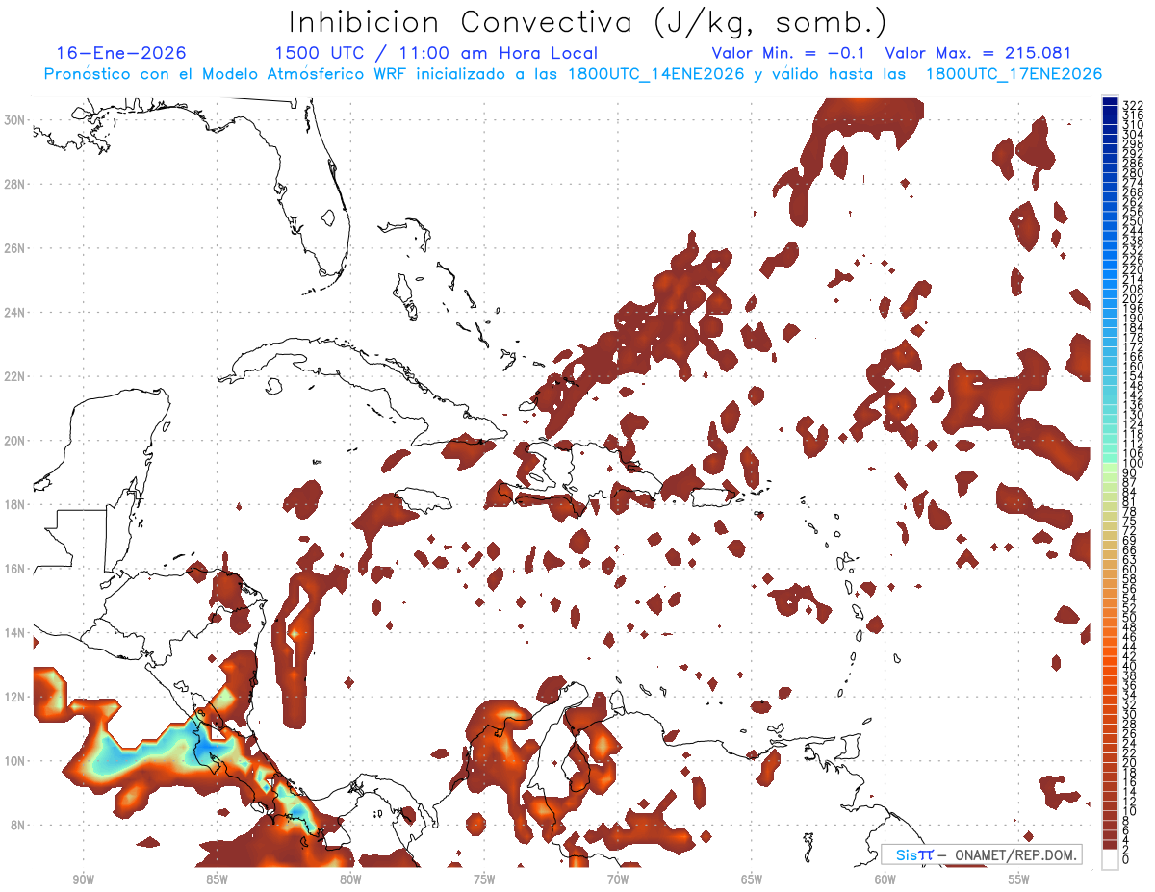Click the "90W" longitude label
The height and width of the screenshot is (892, 1155).
tap(83, 879)
